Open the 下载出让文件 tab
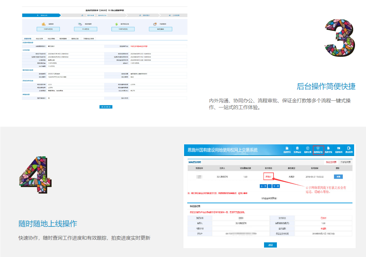This screenshot has height=257, width=366. (x=89, y=39)
